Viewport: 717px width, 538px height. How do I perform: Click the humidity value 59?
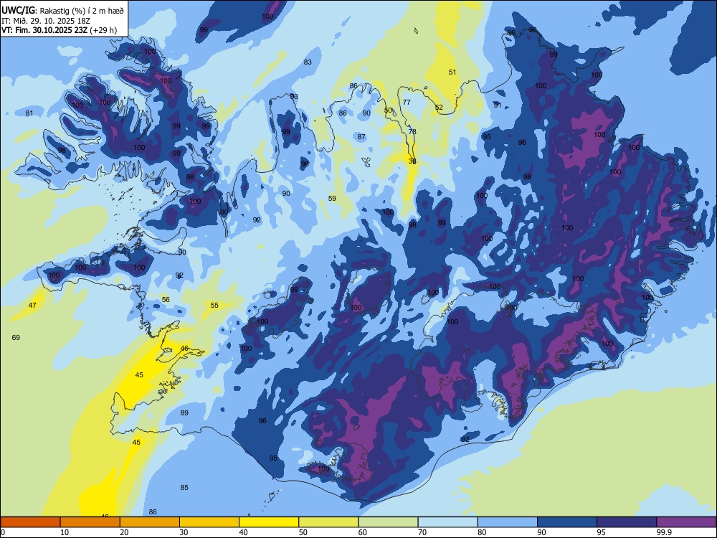coord(332,199)
